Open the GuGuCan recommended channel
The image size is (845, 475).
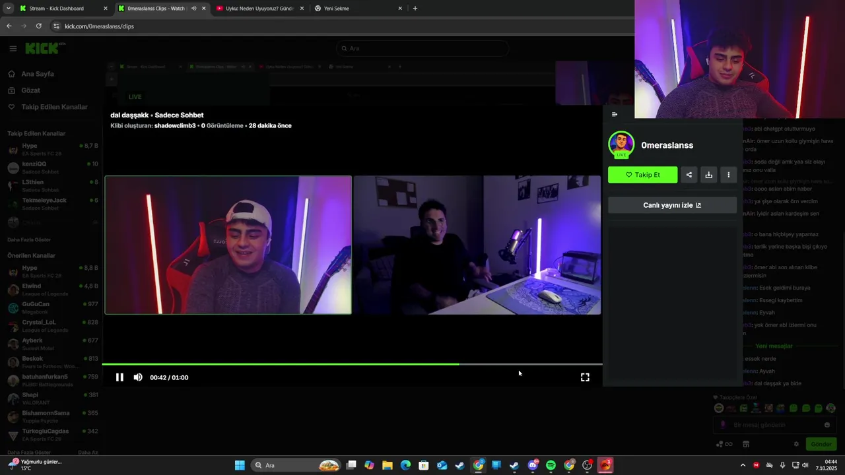[x=53, y=307]
